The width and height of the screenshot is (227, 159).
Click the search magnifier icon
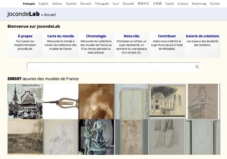point(197,67)
